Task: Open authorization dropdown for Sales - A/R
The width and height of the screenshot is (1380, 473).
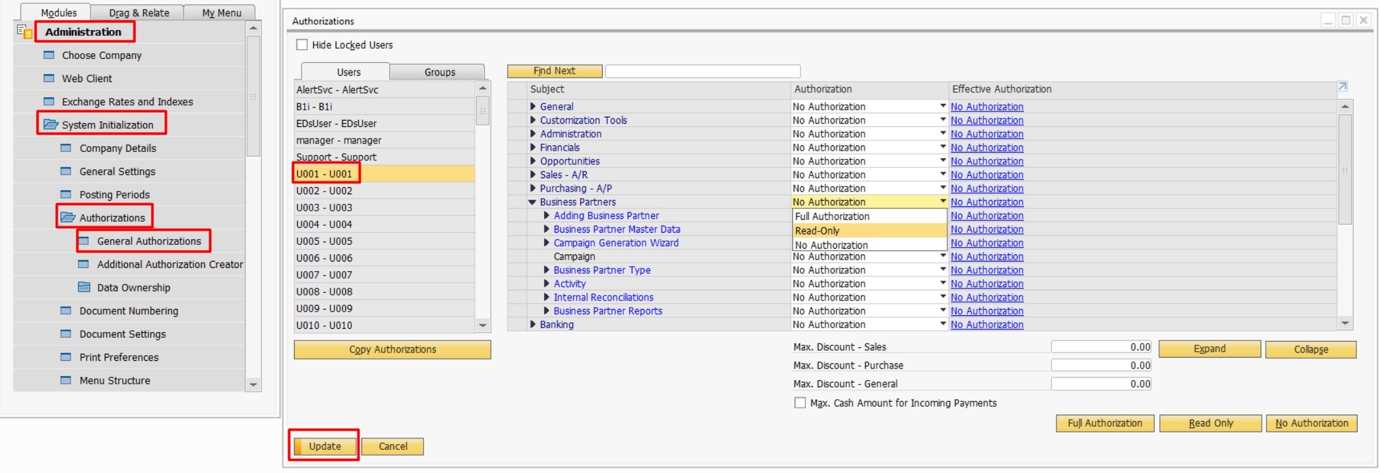Action: 943,174
